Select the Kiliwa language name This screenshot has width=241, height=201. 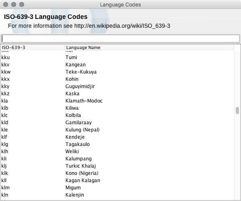[x=72, y=108]
